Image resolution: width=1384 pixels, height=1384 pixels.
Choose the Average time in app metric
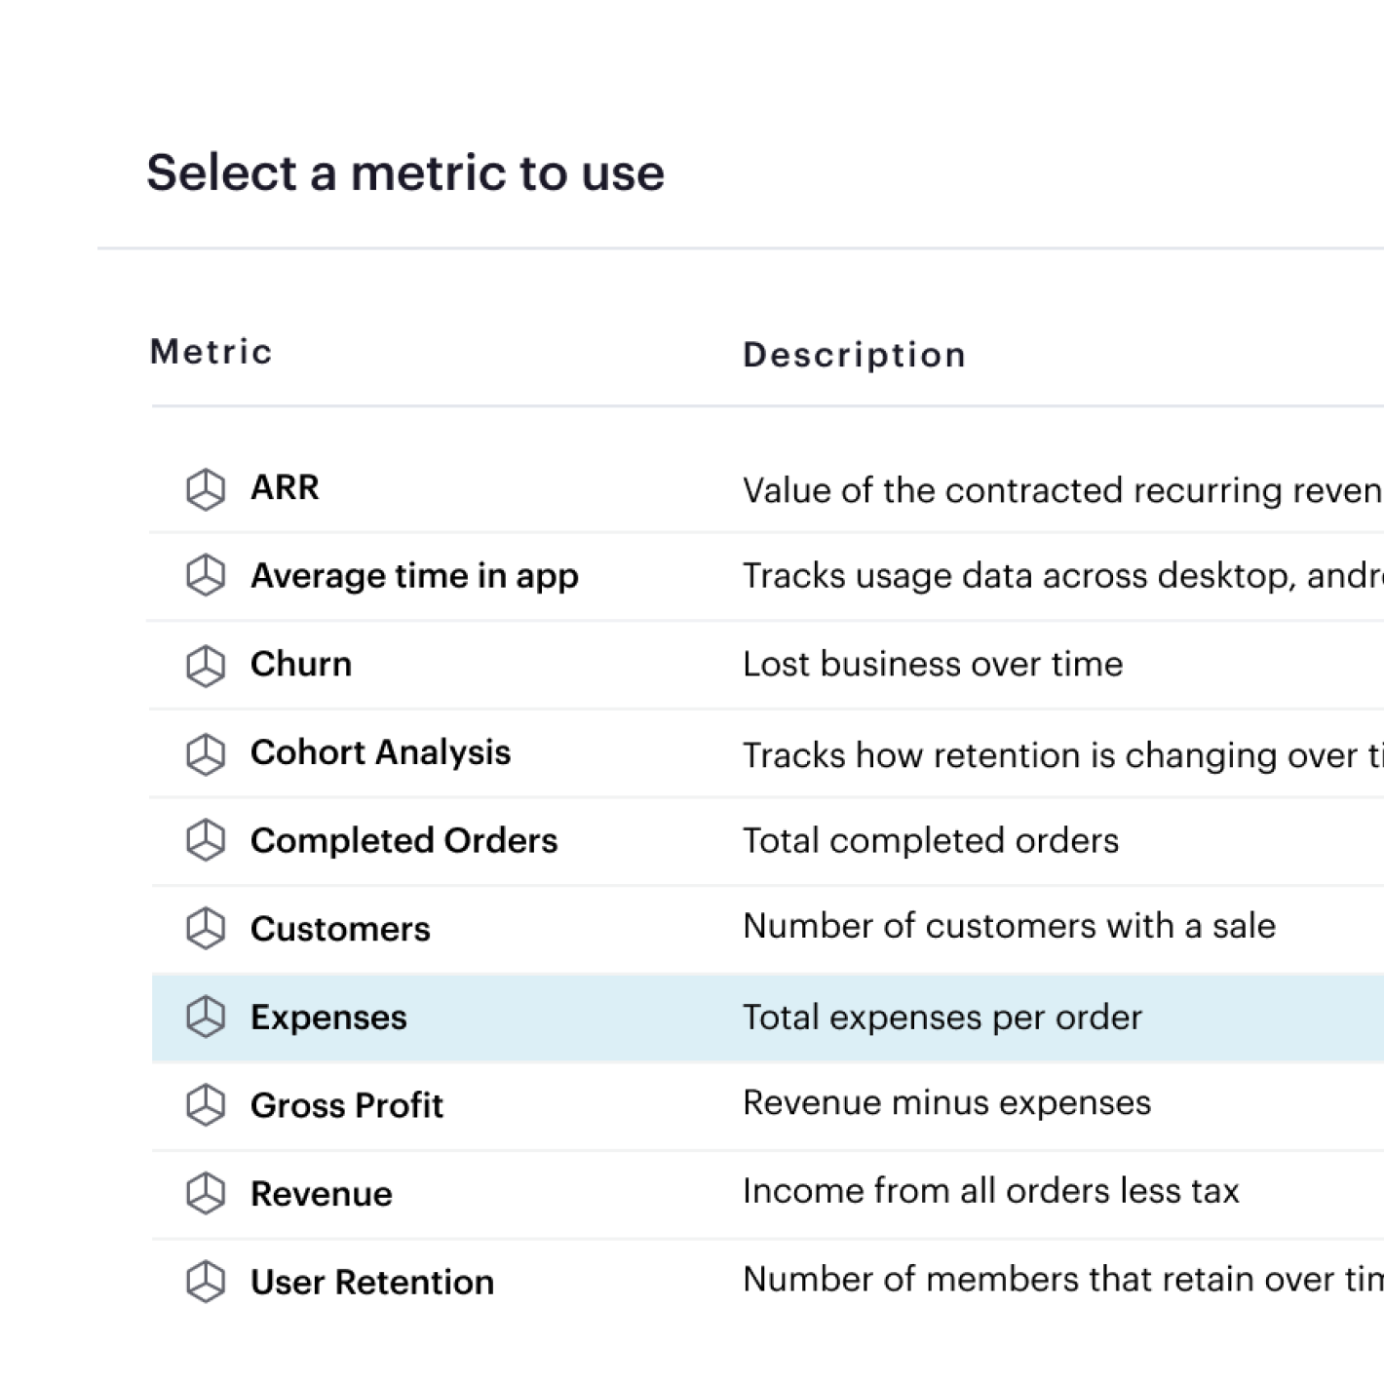pyautogui.click(x=414, y=576)
